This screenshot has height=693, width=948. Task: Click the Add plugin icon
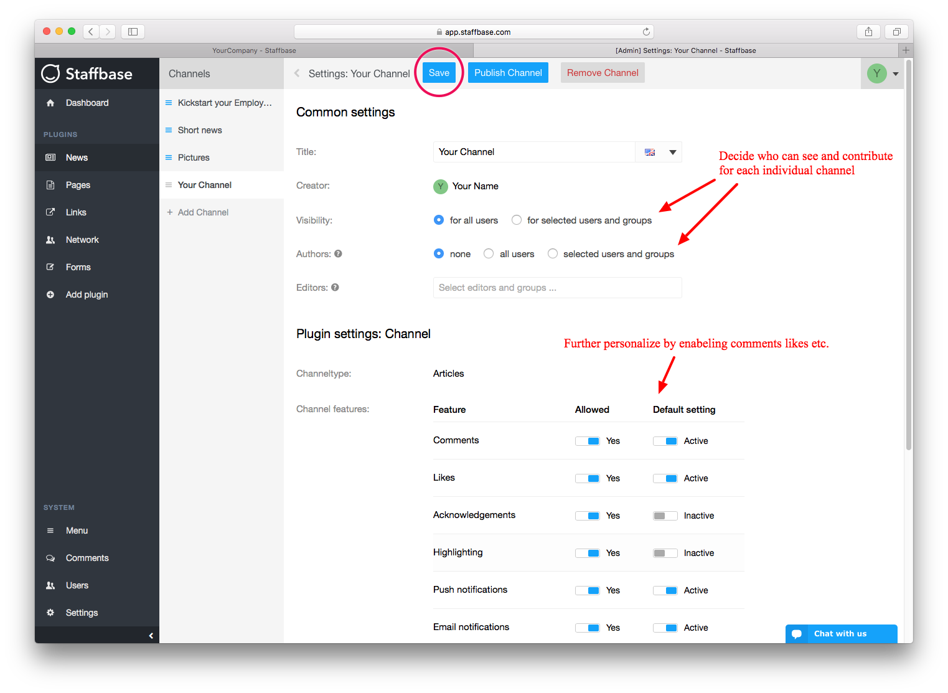(x=50, y=294)
